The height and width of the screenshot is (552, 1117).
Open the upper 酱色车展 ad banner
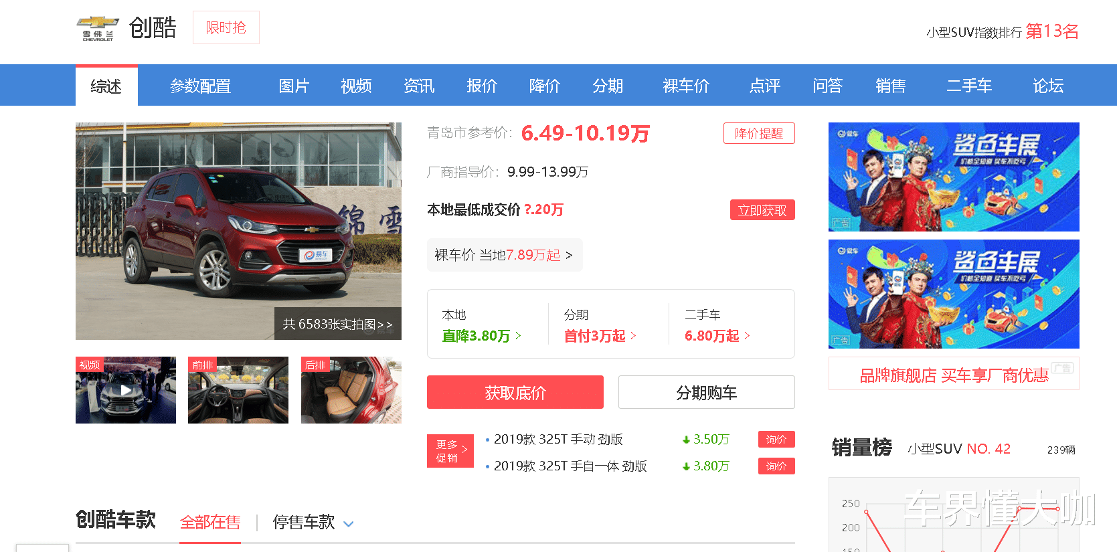pos(954,177)
